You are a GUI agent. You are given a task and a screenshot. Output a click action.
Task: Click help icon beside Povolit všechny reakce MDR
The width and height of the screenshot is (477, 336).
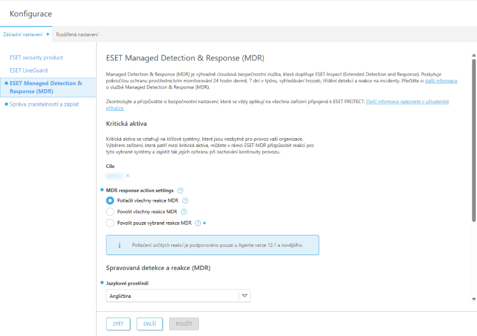click(184, 211)
